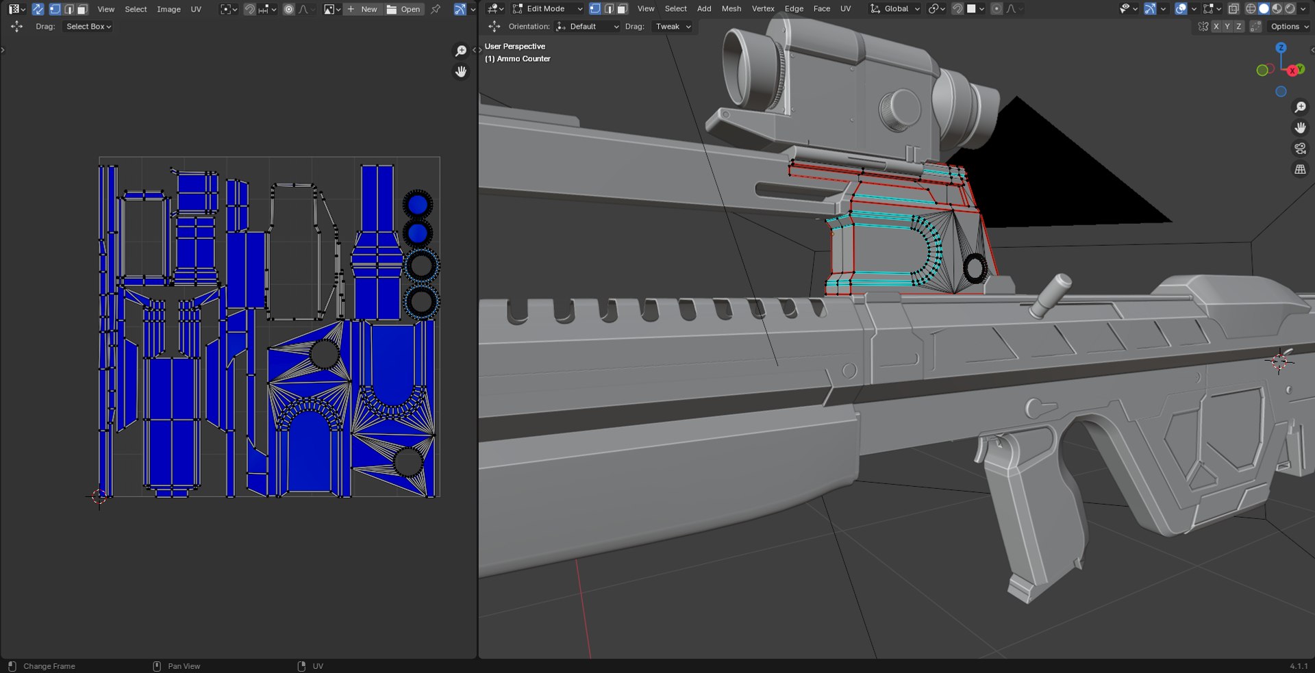Screen dimensions: 1315x673
Task: Switch to material preview shading
Action: 1277,9
